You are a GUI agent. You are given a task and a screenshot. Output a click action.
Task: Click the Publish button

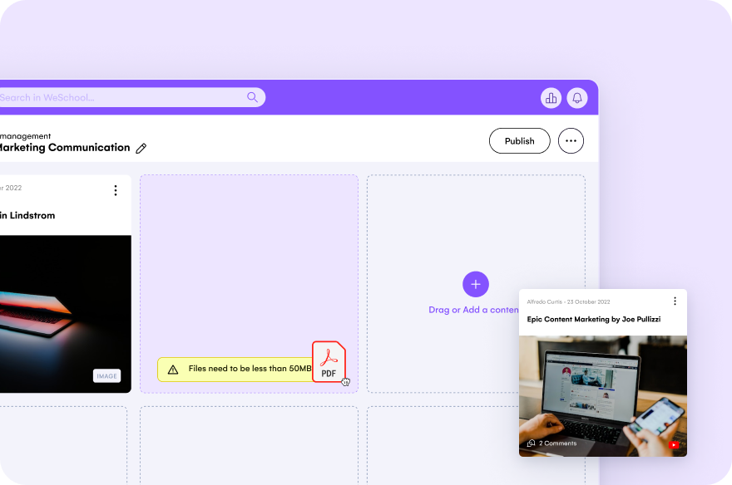pos(520,140)
